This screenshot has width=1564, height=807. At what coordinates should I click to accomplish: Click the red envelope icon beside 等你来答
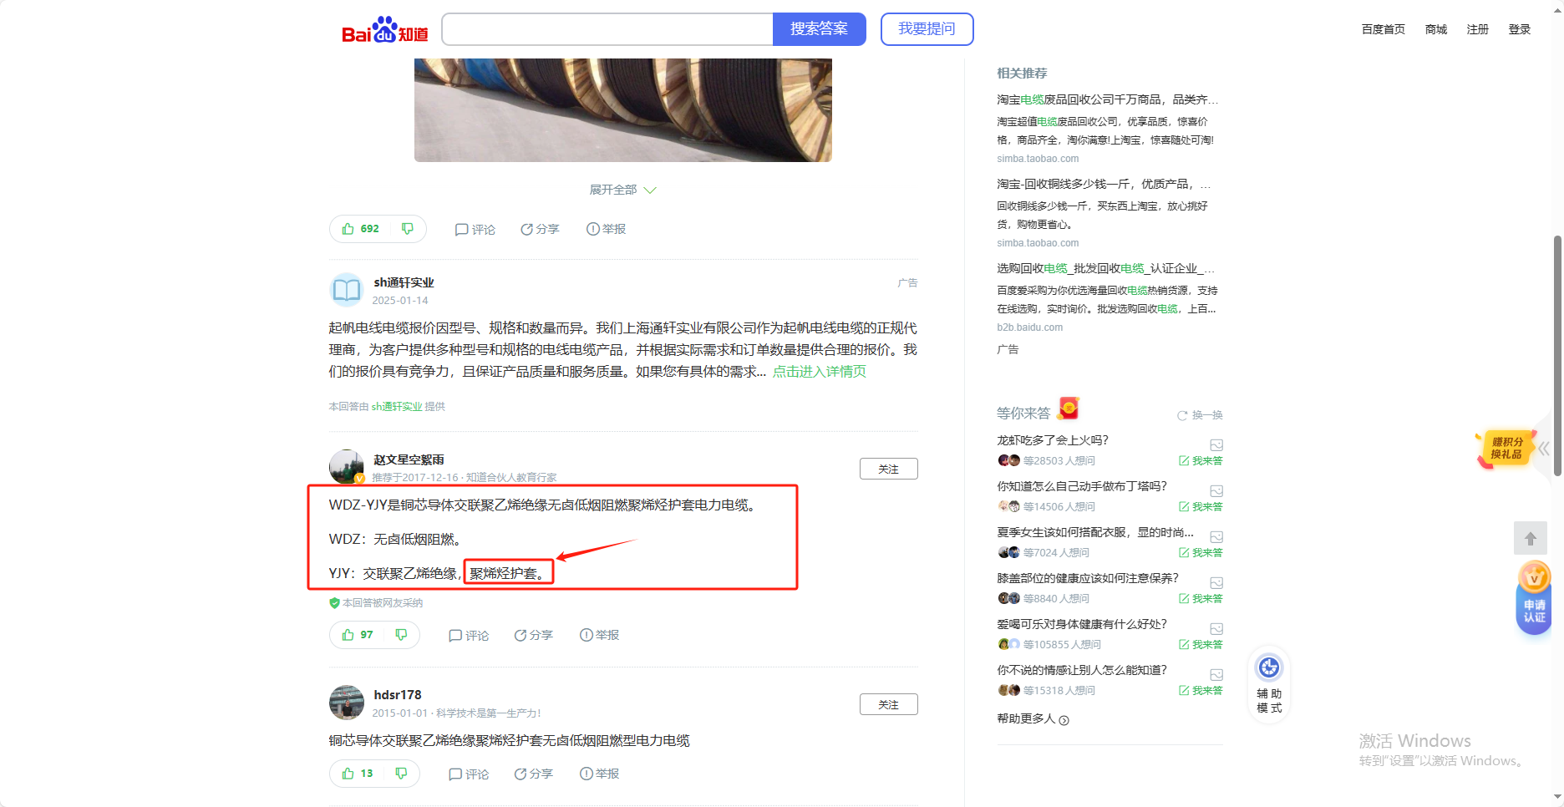click(x=1069, y=409)
